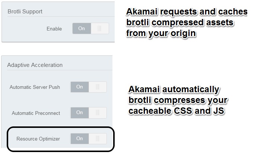
Task: Select the Adaptive Acceleration section header
Action: tap(35, 65)
